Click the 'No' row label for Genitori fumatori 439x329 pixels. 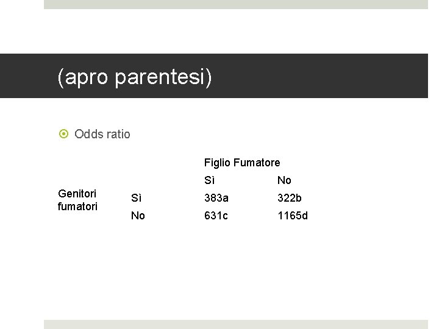pyautogui.click(x=138, y=216)
